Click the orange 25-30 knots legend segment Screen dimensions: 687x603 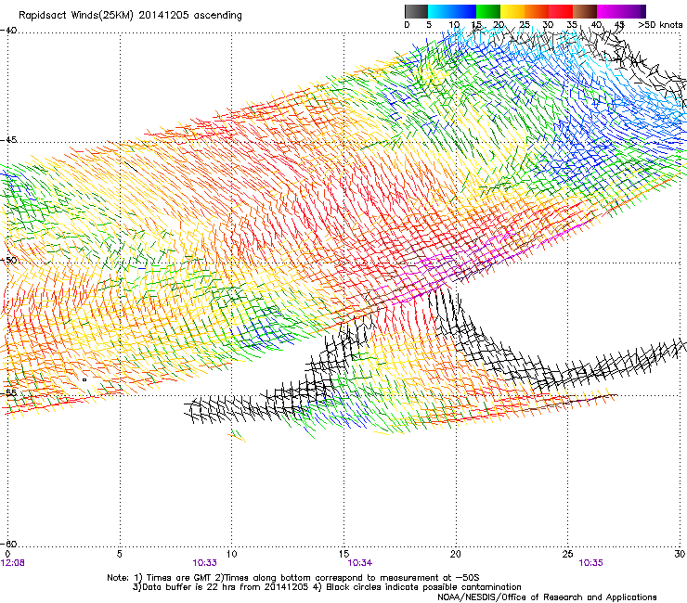pyautogui.click(x=537, y=11)
